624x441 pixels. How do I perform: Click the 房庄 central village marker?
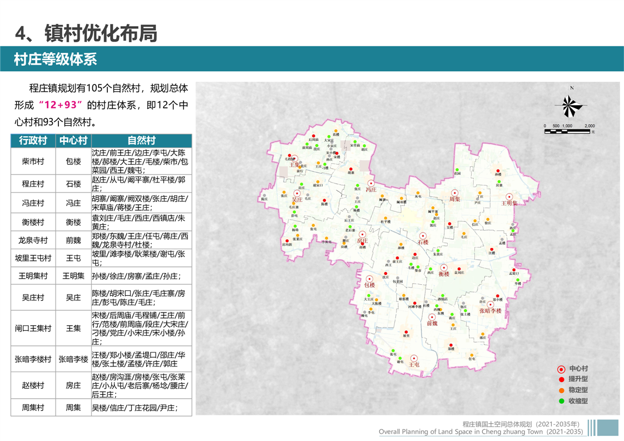[362, 234]
